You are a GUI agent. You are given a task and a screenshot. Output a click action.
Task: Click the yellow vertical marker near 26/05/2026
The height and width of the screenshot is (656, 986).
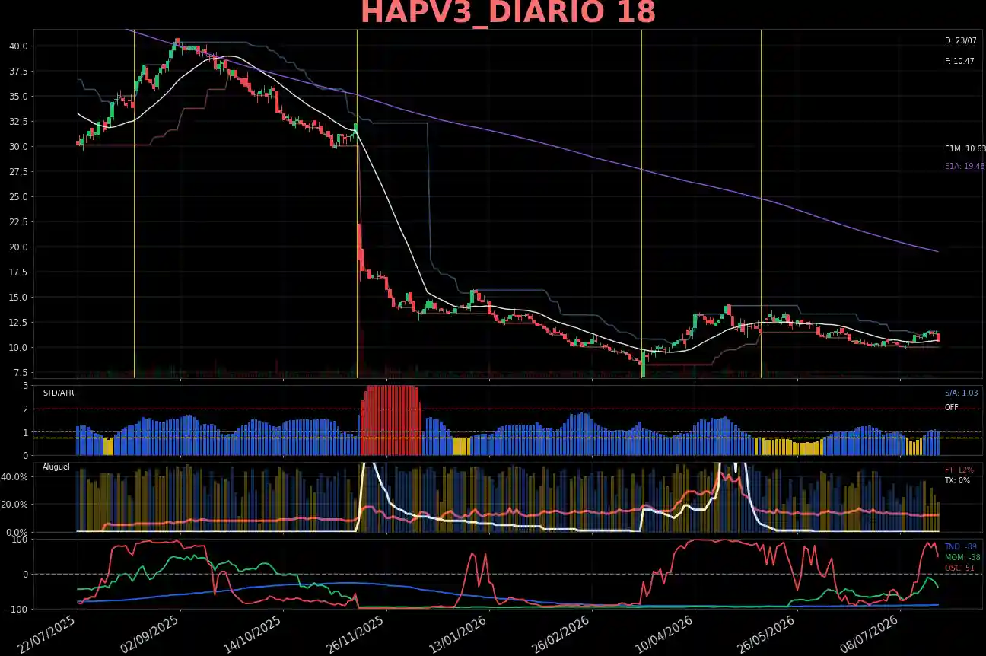(x=761, y=203)
